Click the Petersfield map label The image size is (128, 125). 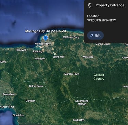coord(9,94)
